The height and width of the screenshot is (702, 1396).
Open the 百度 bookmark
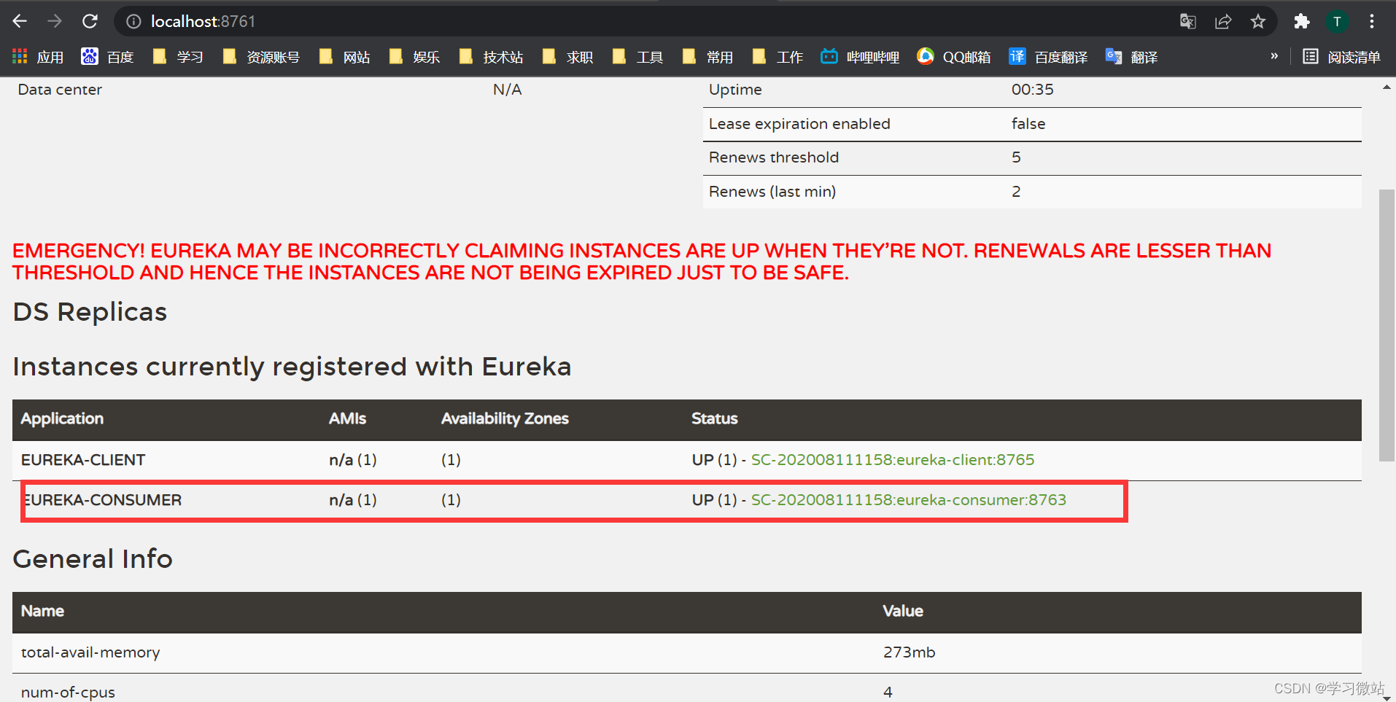point(107,57)
